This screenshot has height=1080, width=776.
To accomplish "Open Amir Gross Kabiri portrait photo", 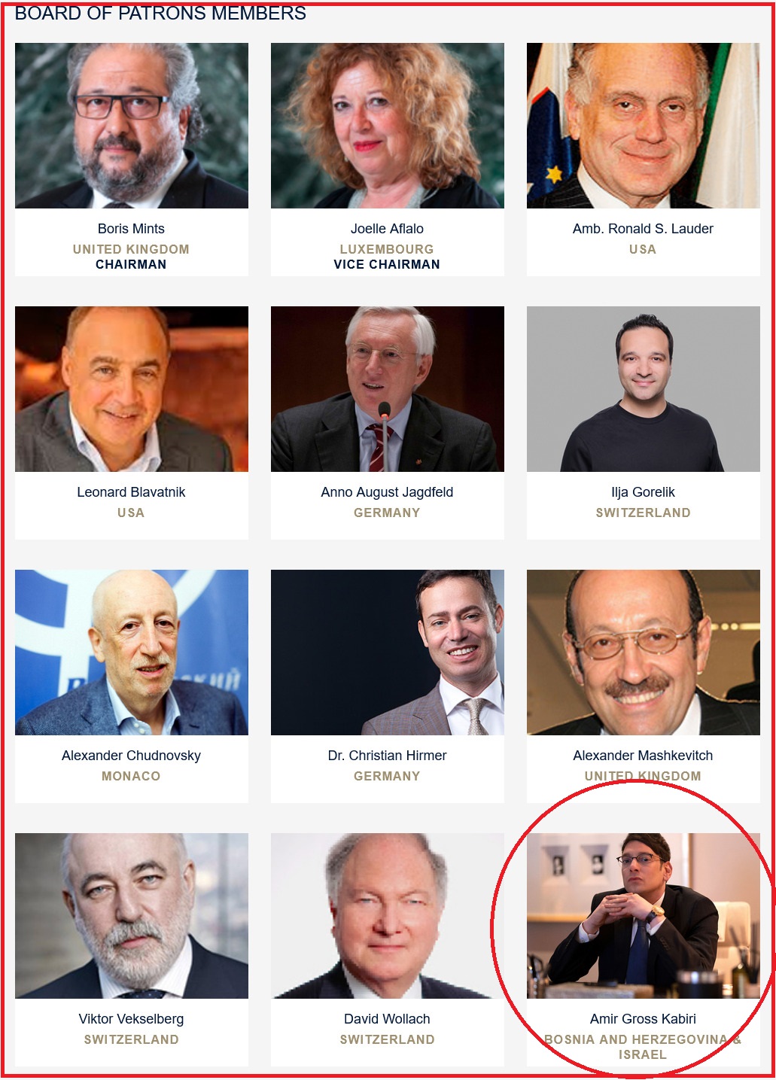I will pos(644,916).
